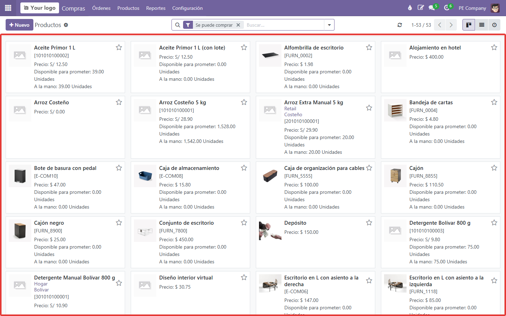Click the filter funnel icon

pyautogui.click(x=188, y=25)
